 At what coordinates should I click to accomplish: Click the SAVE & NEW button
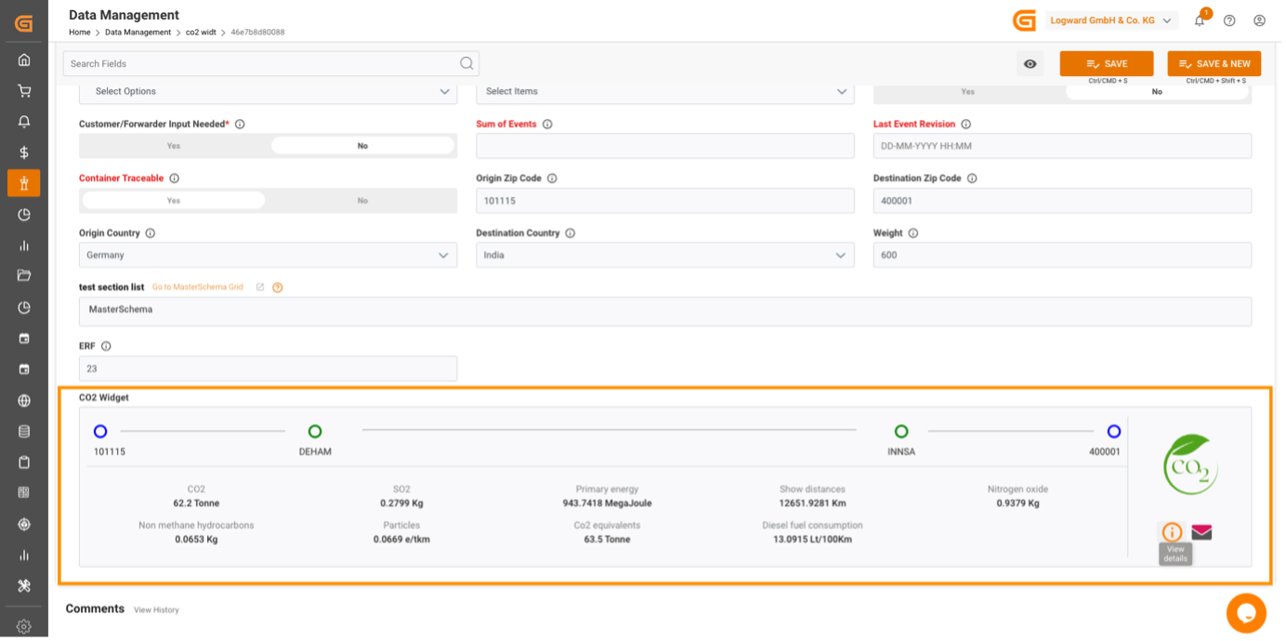[1214, 64]
